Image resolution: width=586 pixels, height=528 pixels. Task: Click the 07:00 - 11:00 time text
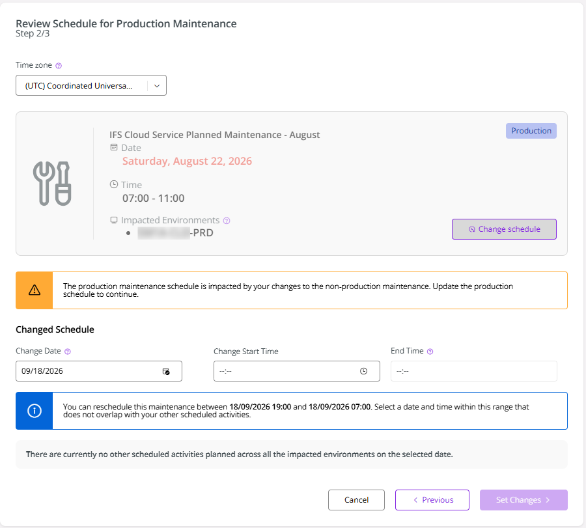tap(154, 198)
